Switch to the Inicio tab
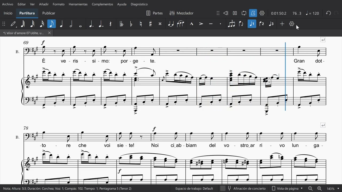This screenshot has width=342, height=192. (8, 13)
